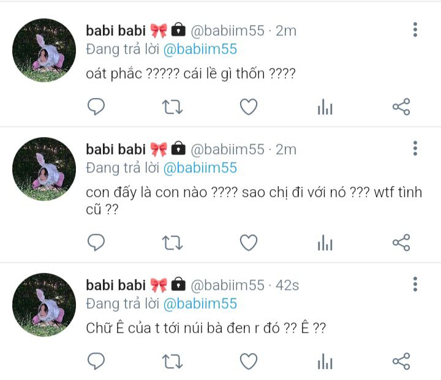View analytics of the 'tình cũ' tweet

coord(325,242)
